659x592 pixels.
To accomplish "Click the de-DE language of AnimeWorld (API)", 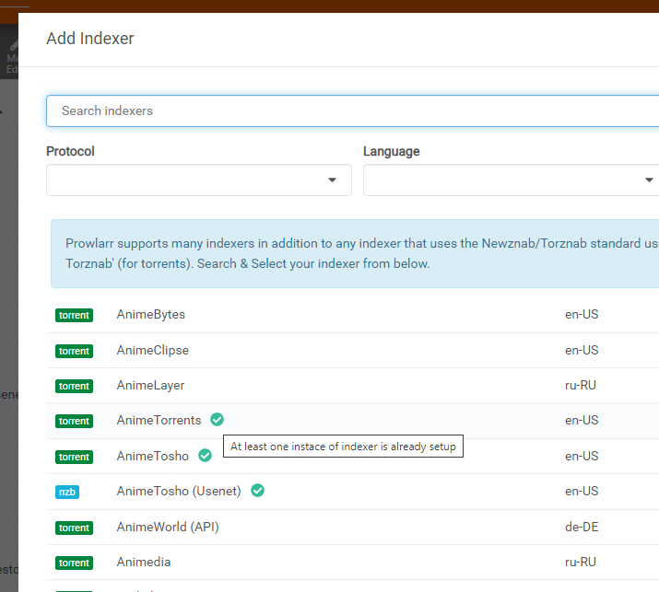I will (x=582, y=527).
